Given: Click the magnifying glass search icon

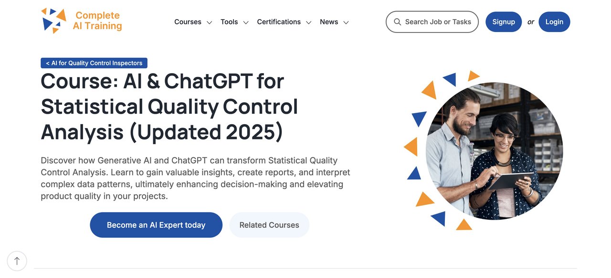Looking at the screenshot, I should click(x=397, y=21).
